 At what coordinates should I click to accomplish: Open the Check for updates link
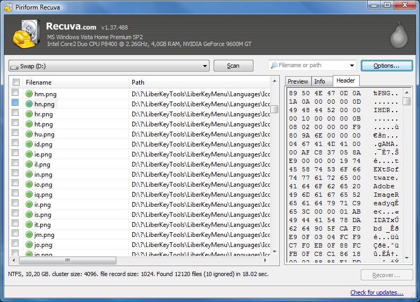click(x=377, y=292)
